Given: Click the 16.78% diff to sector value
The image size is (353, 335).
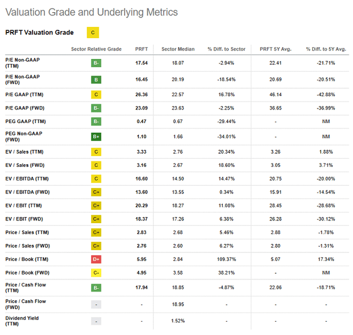Looking at the screenshot, I should 227,95.
